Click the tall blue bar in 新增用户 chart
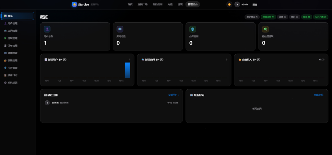332x155 pixels. 127,71
